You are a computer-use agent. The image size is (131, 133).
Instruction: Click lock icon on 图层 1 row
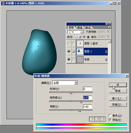[106, 52]
